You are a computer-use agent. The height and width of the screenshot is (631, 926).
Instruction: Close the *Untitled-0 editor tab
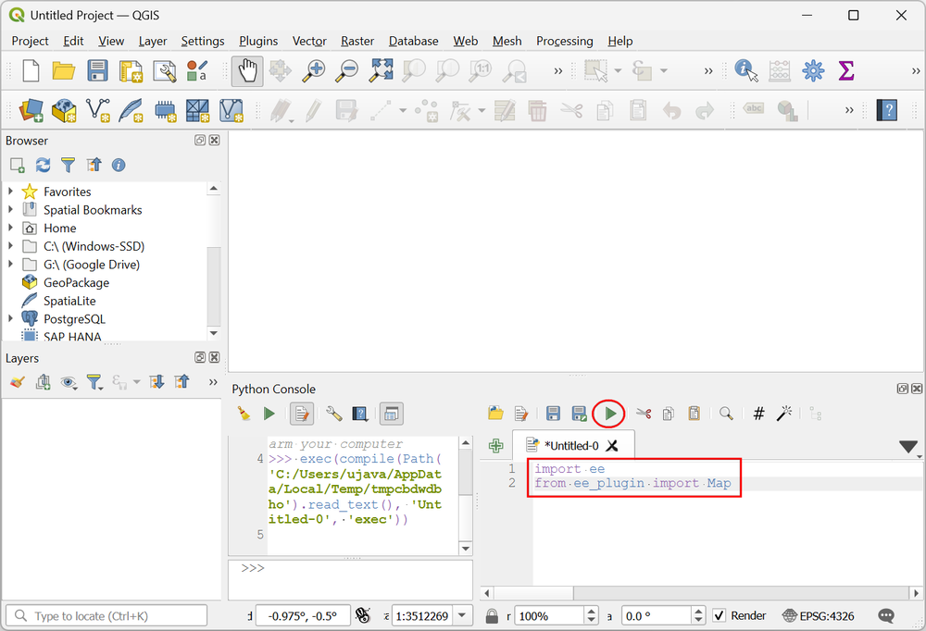(612, 446)
